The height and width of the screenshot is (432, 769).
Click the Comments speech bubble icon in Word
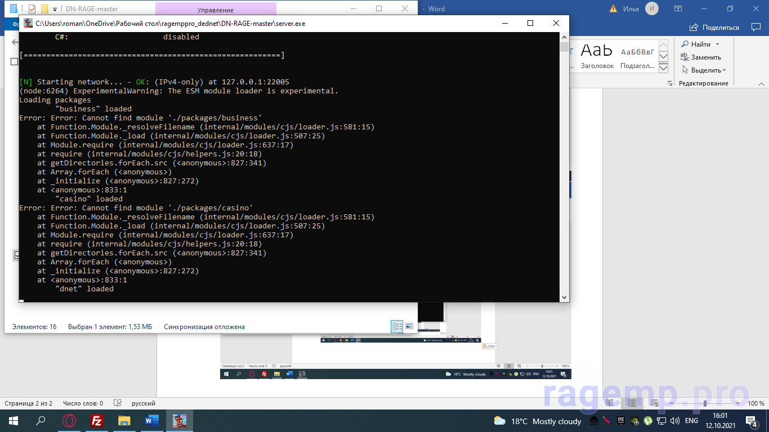[x=755, y=28]
